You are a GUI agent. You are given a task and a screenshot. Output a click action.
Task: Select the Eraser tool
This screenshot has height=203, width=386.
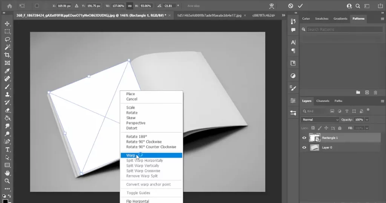[8, 110]
